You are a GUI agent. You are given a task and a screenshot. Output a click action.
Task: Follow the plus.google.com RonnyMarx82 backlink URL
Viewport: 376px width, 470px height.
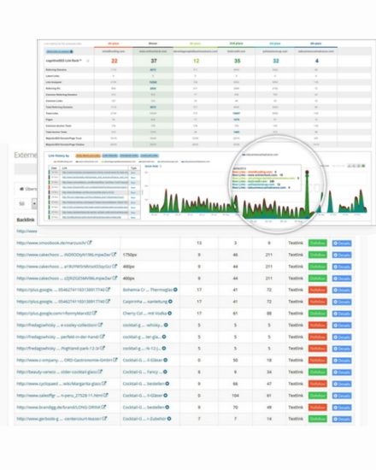coord(54,314)
